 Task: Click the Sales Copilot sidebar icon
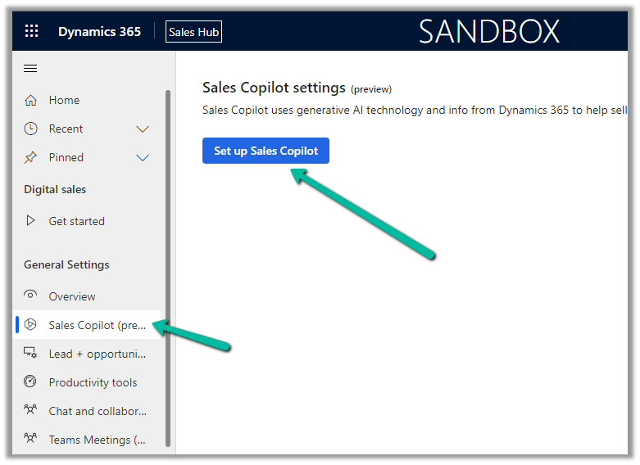pyautogui.click(x=31, y=325)
